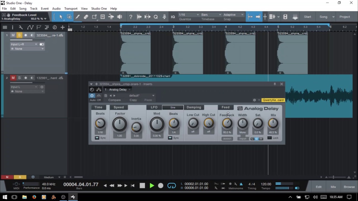Click the BOOST button under Feedback
This screenshot has width=358, height=201.
(227, 139)
